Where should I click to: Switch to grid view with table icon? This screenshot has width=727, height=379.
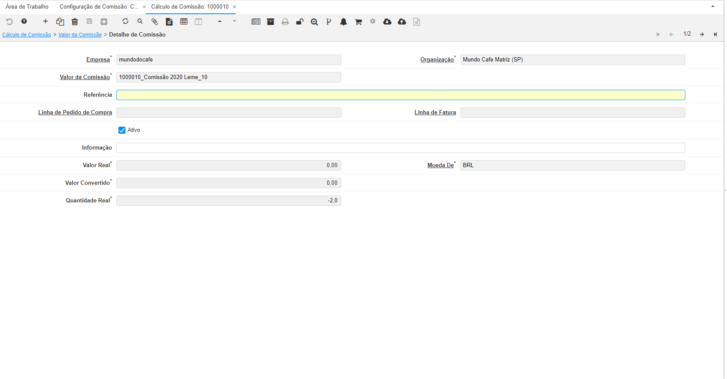(184, 22)
